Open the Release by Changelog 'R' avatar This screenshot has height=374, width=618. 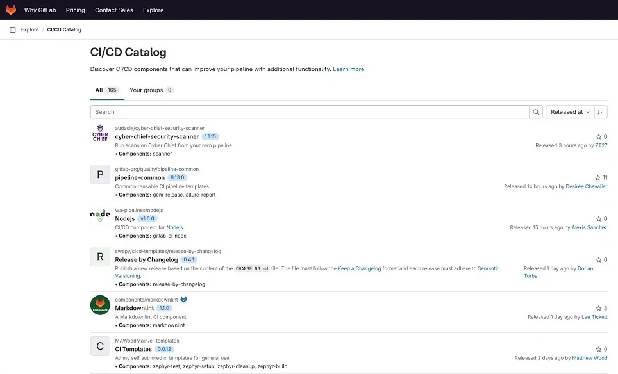[100, 257]
